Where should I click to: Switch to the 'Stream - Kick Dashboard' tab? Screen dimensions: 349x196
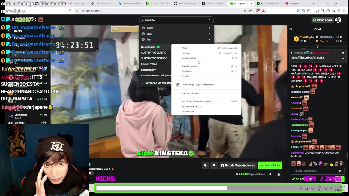[158, 4]
